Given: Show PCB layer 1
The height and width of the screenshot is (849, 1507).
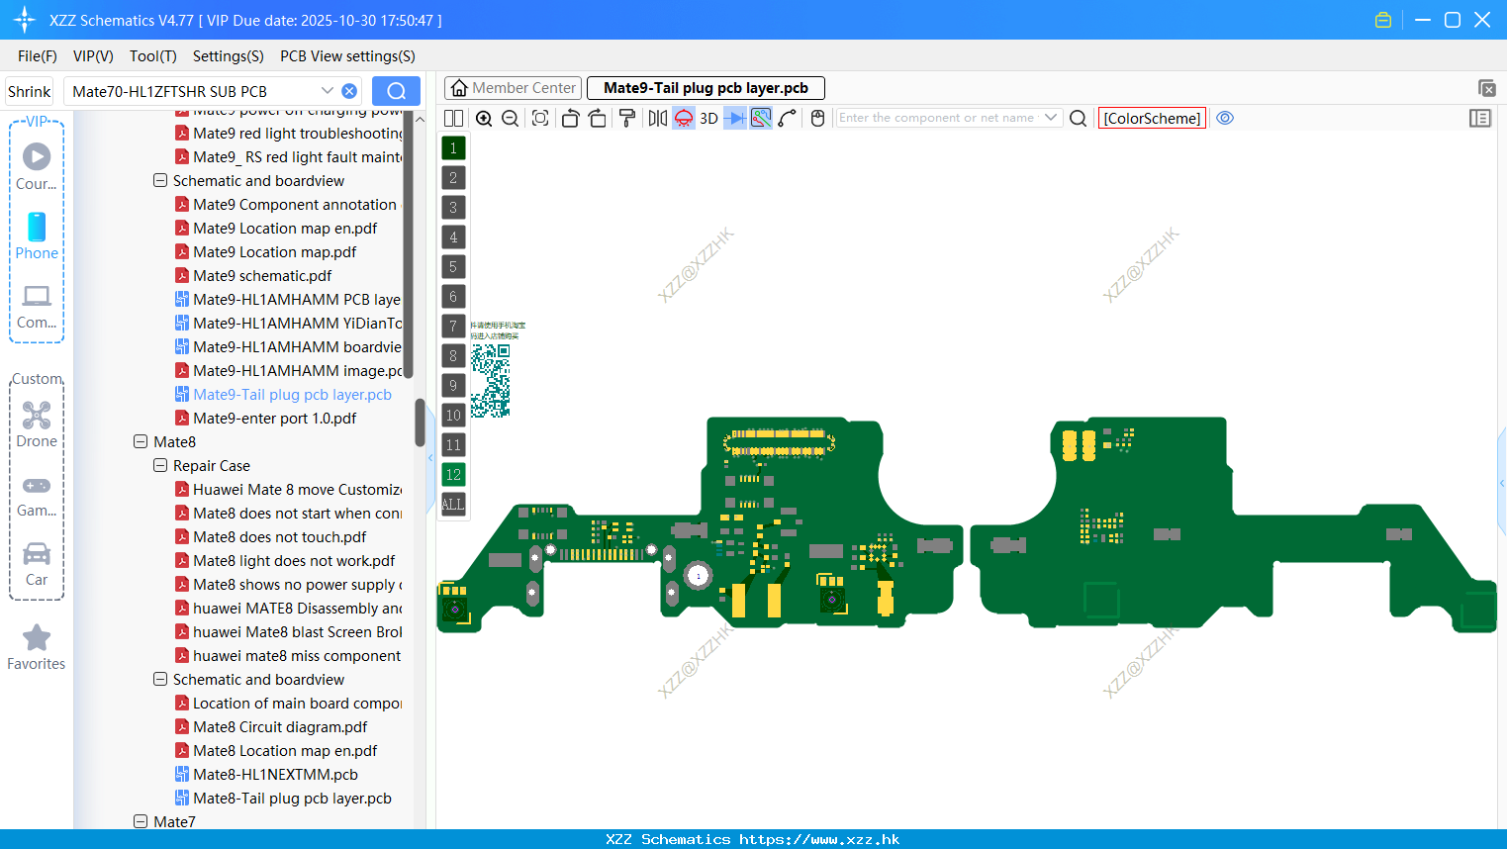Looking at the screenshot, I should [453, 148].
